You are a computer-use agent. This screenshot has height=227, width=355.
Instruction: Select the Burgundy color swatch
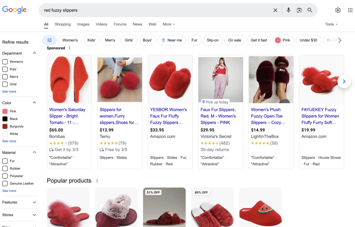(5, 126)
